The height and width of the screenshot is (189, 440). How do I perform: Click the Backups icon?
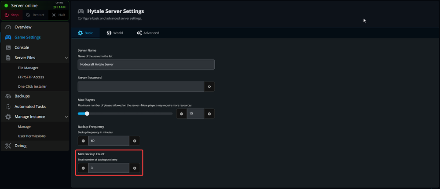[x=8, y=96]
